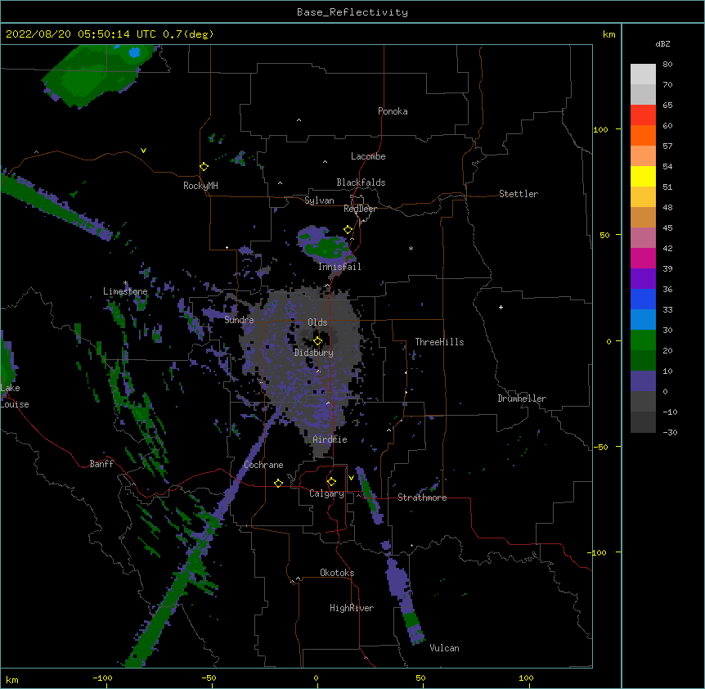Click the yellow V marker northwest of RockyMH

coord(143,151)
